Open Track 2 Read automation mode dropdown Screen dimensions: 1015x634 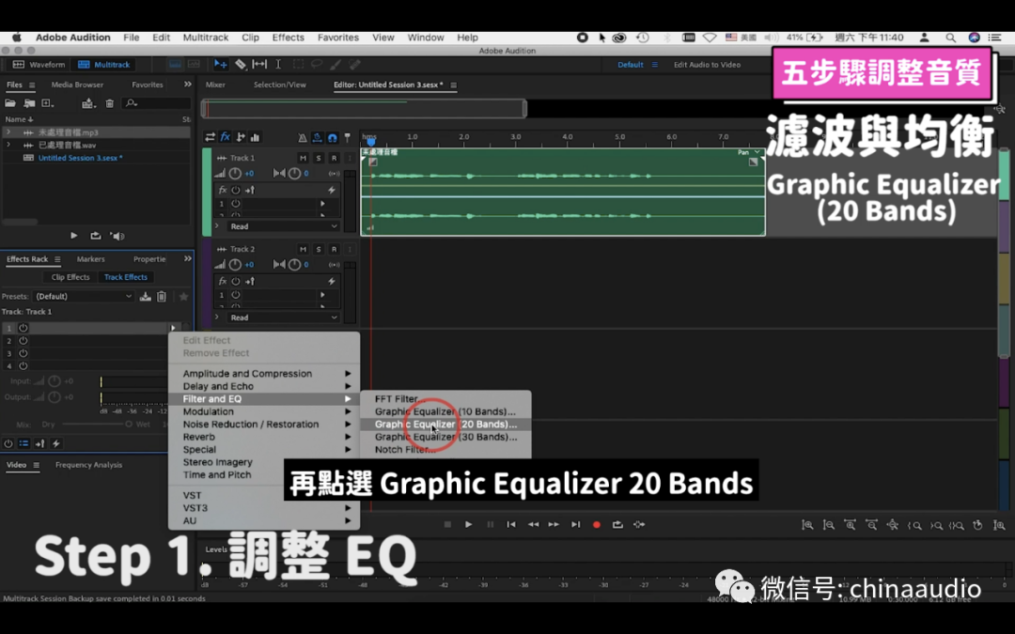click(284, 317)
